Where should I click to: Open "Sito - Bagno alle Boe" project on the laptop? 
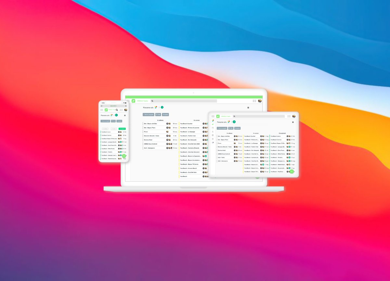click(160, 124)
